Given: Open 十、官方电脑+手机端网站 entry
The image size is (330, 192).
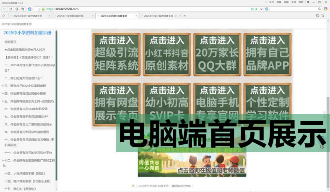Looking at the screenshot, I should pos(29,143).
